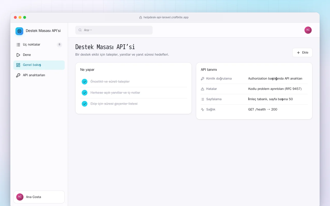This screenshot has height=206, width=330.
Task: Uncheck 'Ekip için süresi geçenler listesi'
Action: [85, 104]
